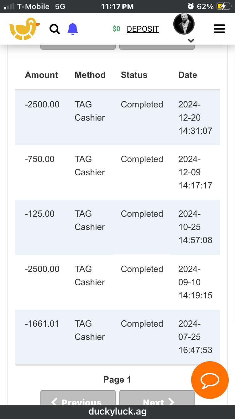Open the orange live chat bubble
Image resolution: width=235 pixels, height=419 pixels.
[210, 380]
